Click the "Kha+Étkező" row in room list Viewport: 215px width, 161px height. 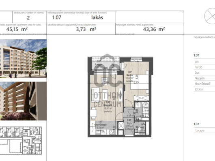point(204,84)
